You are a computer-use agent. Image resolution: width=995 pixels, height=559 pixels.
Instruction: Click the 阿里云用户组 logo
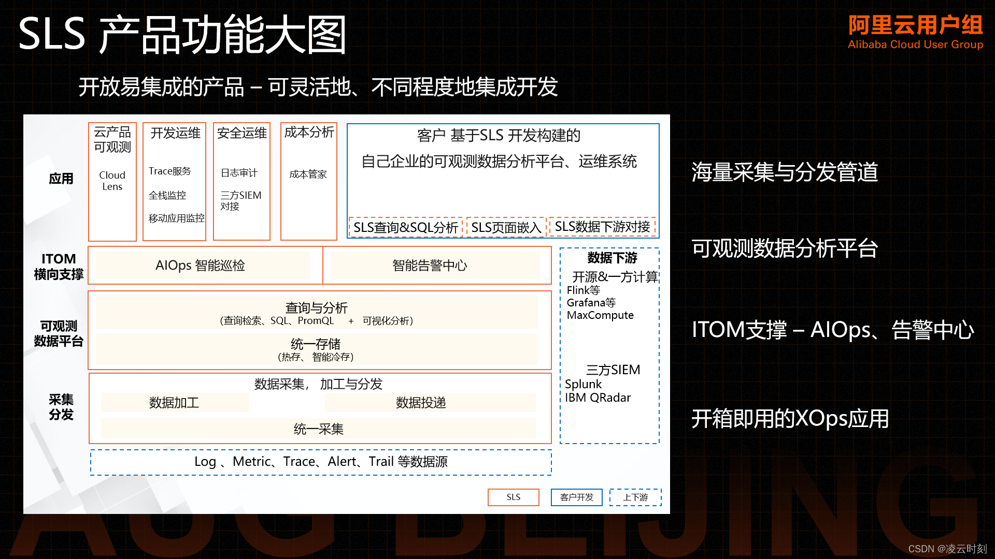click(x=915, y=32)
